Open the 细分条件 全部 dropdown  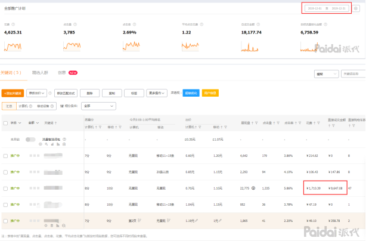click(x=98, y=106)
